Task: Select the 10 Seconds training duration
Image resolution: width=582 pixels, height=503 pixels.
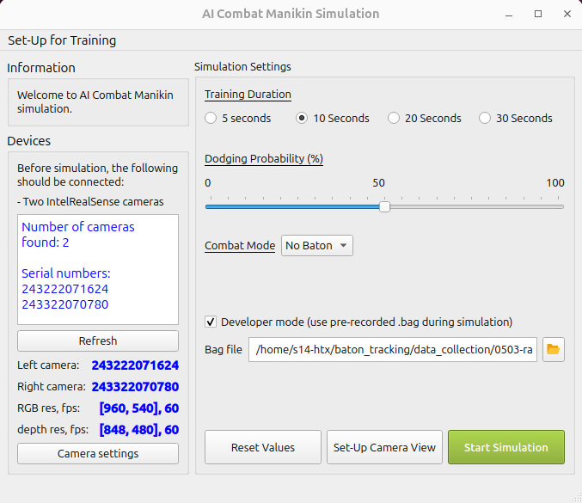Action: 303,119
